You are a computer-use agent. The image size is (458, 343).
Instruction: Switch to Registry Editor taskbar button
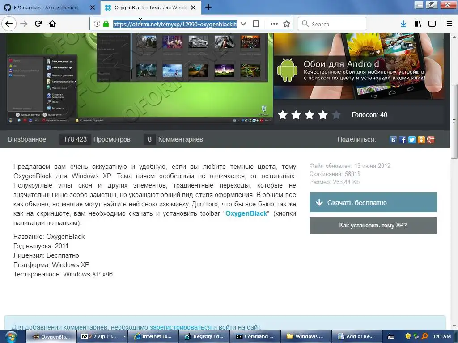(x=204, y=336)
